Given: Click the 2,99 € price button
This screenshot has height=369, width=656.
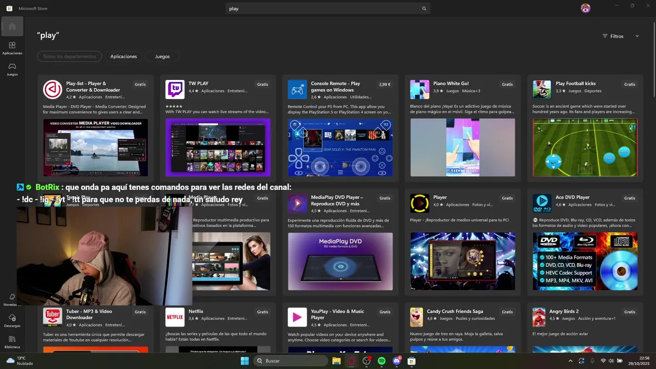Looking at the screenshot, I should 385,85.
